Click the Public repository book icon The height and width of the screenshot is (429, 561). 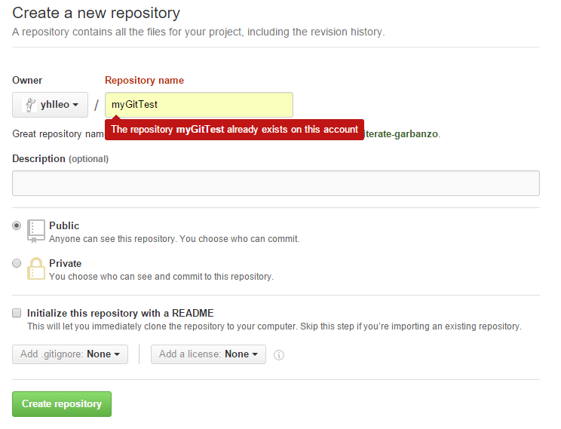35,231
